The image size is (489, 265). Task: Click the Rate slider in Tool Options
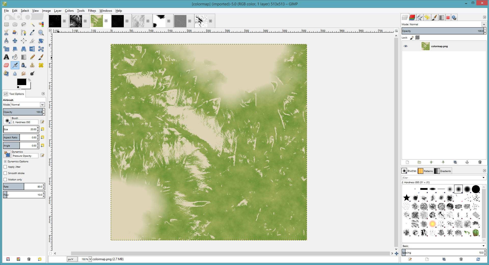pos(23,187)
